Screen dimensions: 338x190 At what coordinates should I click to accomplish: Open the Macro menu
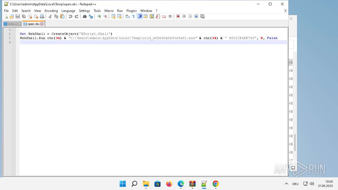tap(109, 11)
